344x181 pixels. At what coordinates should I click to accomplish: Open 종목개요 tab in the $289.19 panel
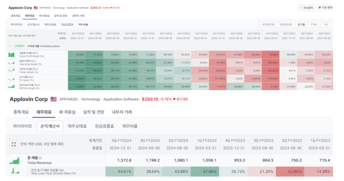click(21, 112)
